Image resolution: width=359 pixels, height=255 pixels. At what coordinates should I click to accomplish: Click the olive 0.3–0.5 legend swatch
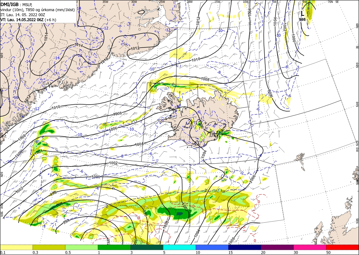(49, 247)
